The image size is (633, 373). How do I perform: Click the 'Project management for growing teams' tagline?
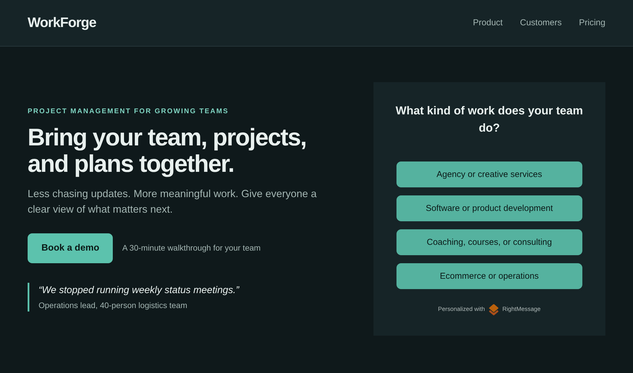pos(128,111)
